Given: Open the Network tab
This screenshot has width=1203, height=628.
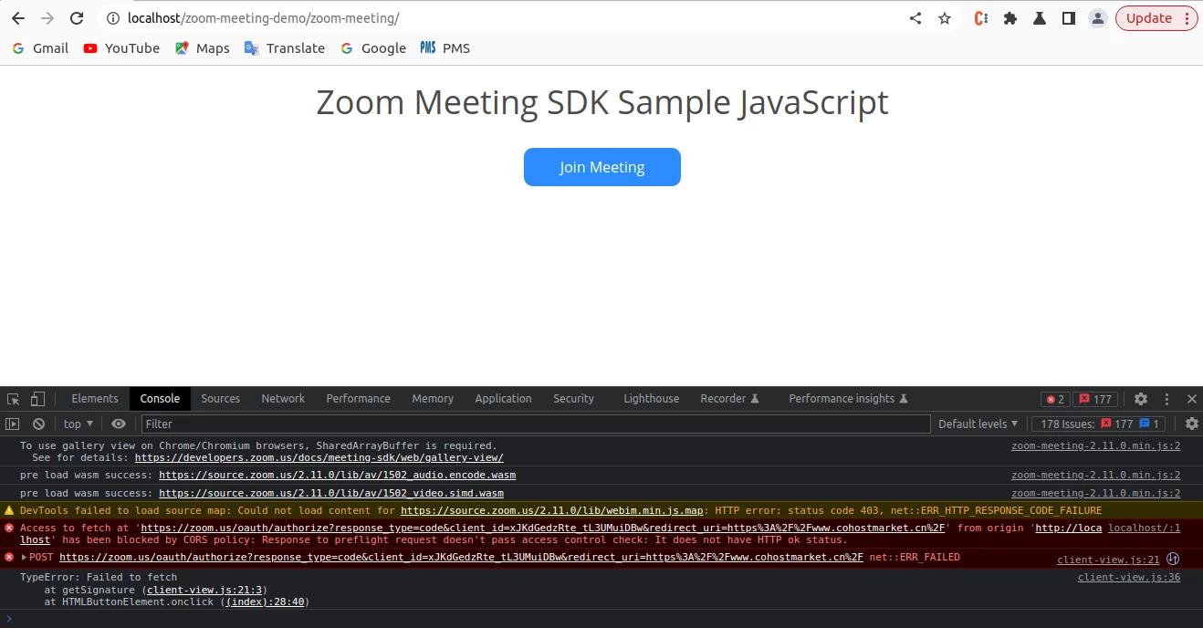Looking at the screenshot, I should tap(283, 399).
